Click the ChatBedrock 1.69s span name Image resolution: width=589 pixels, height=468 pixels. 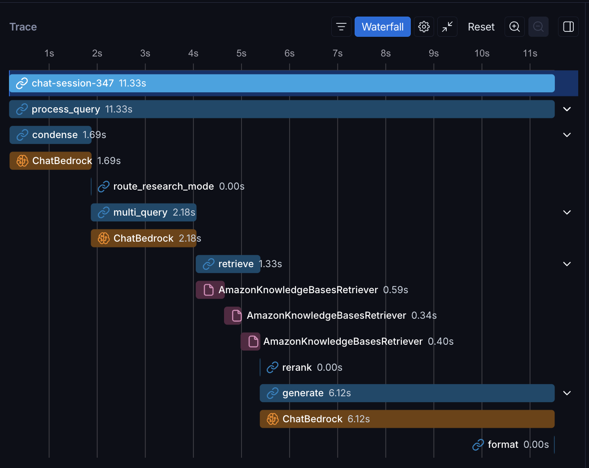tap(62, 161)
